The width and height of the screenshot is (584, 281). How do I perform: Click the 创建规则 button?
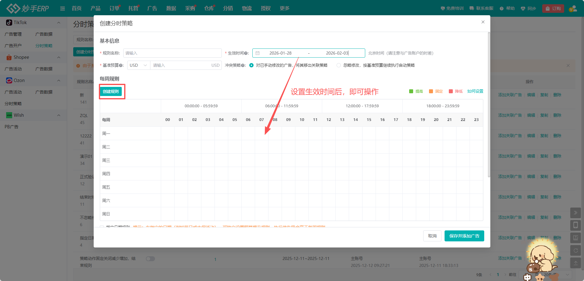[111, 91]
